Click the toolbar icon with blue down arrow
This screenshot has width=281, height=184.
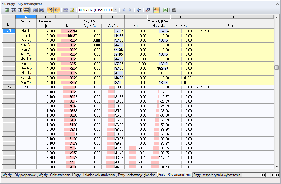pos(20,10)
